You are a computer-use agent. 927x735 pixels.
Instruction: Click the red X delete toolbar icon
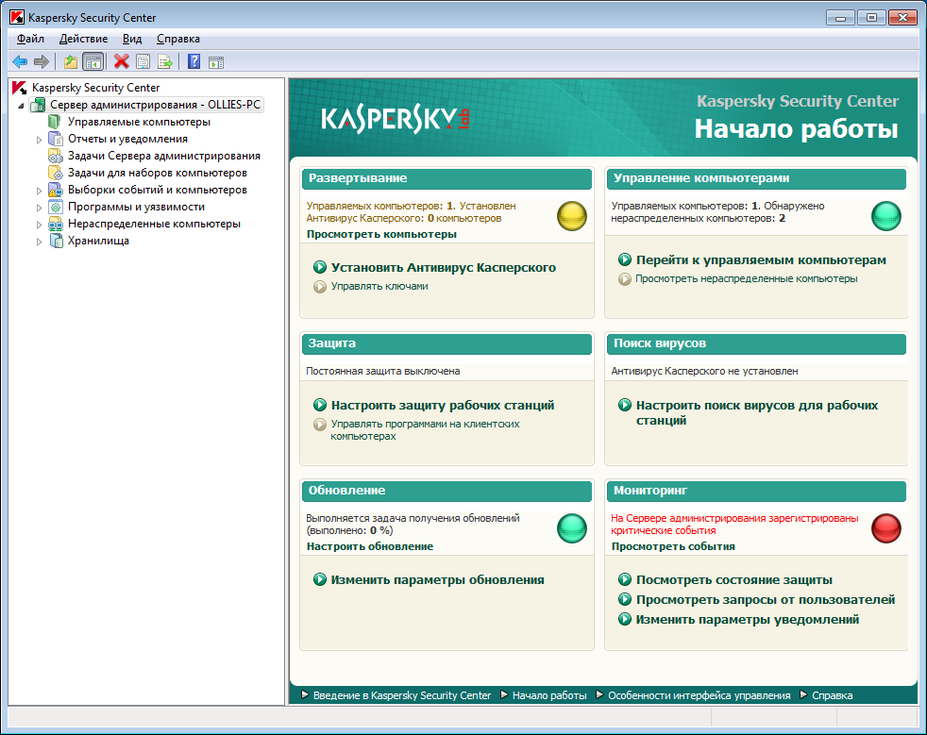[121, 61]
